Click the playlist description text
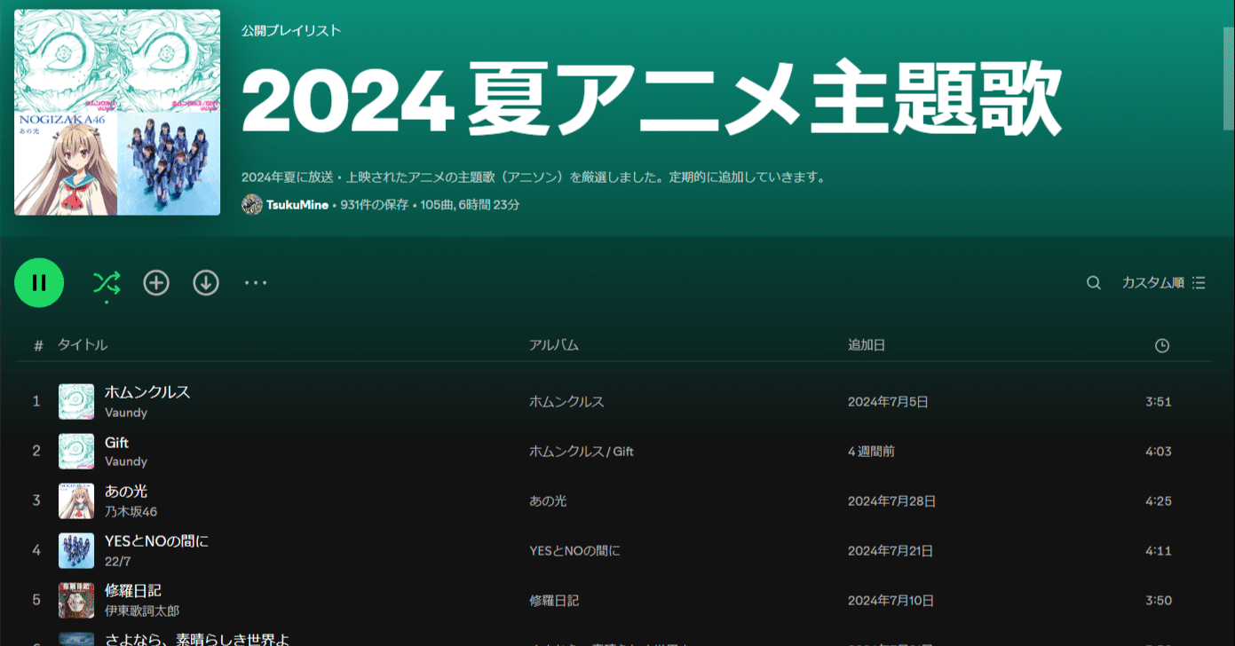The image size is (1235, 646). (x=534, y=177)
